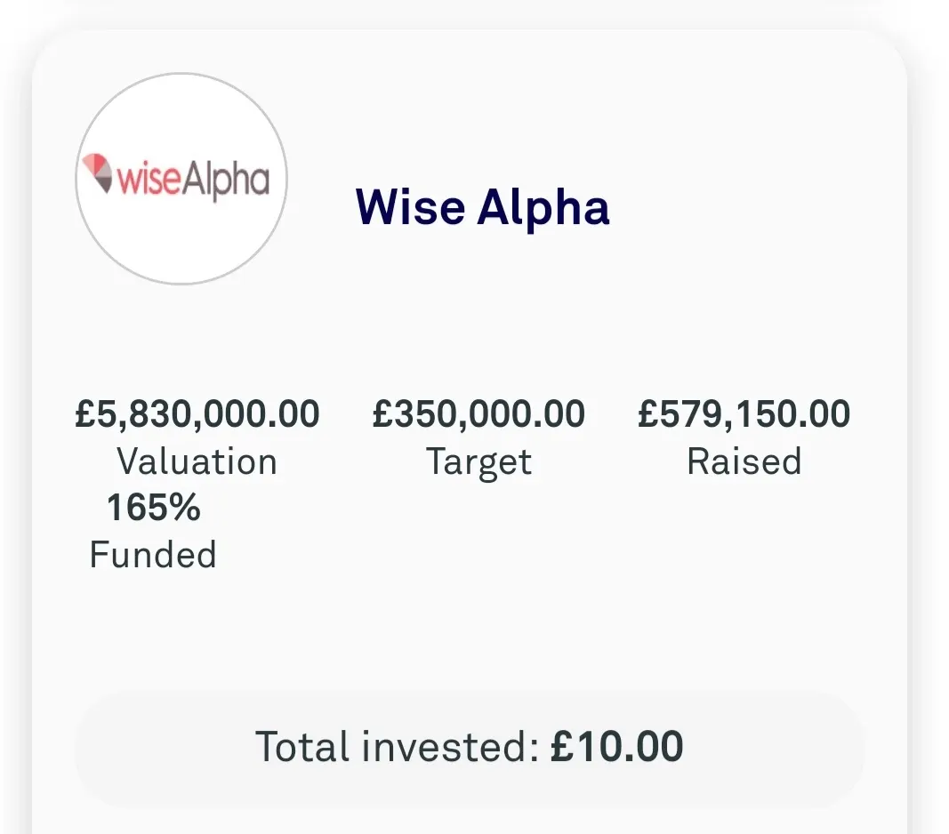Click the grey 'Alpha' text in logo
This screenshot has height=834, width=949.
tap(226, 180)
